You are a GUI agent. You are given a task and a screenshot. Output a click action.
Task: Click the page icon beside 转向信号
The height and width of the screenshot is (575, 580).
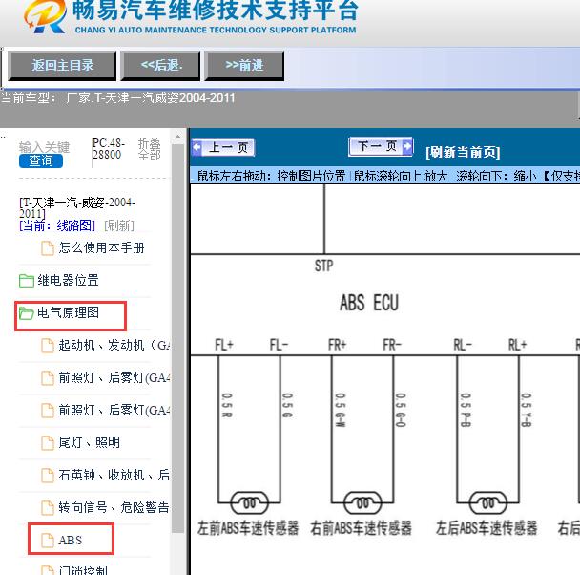(x=48, y=507)
